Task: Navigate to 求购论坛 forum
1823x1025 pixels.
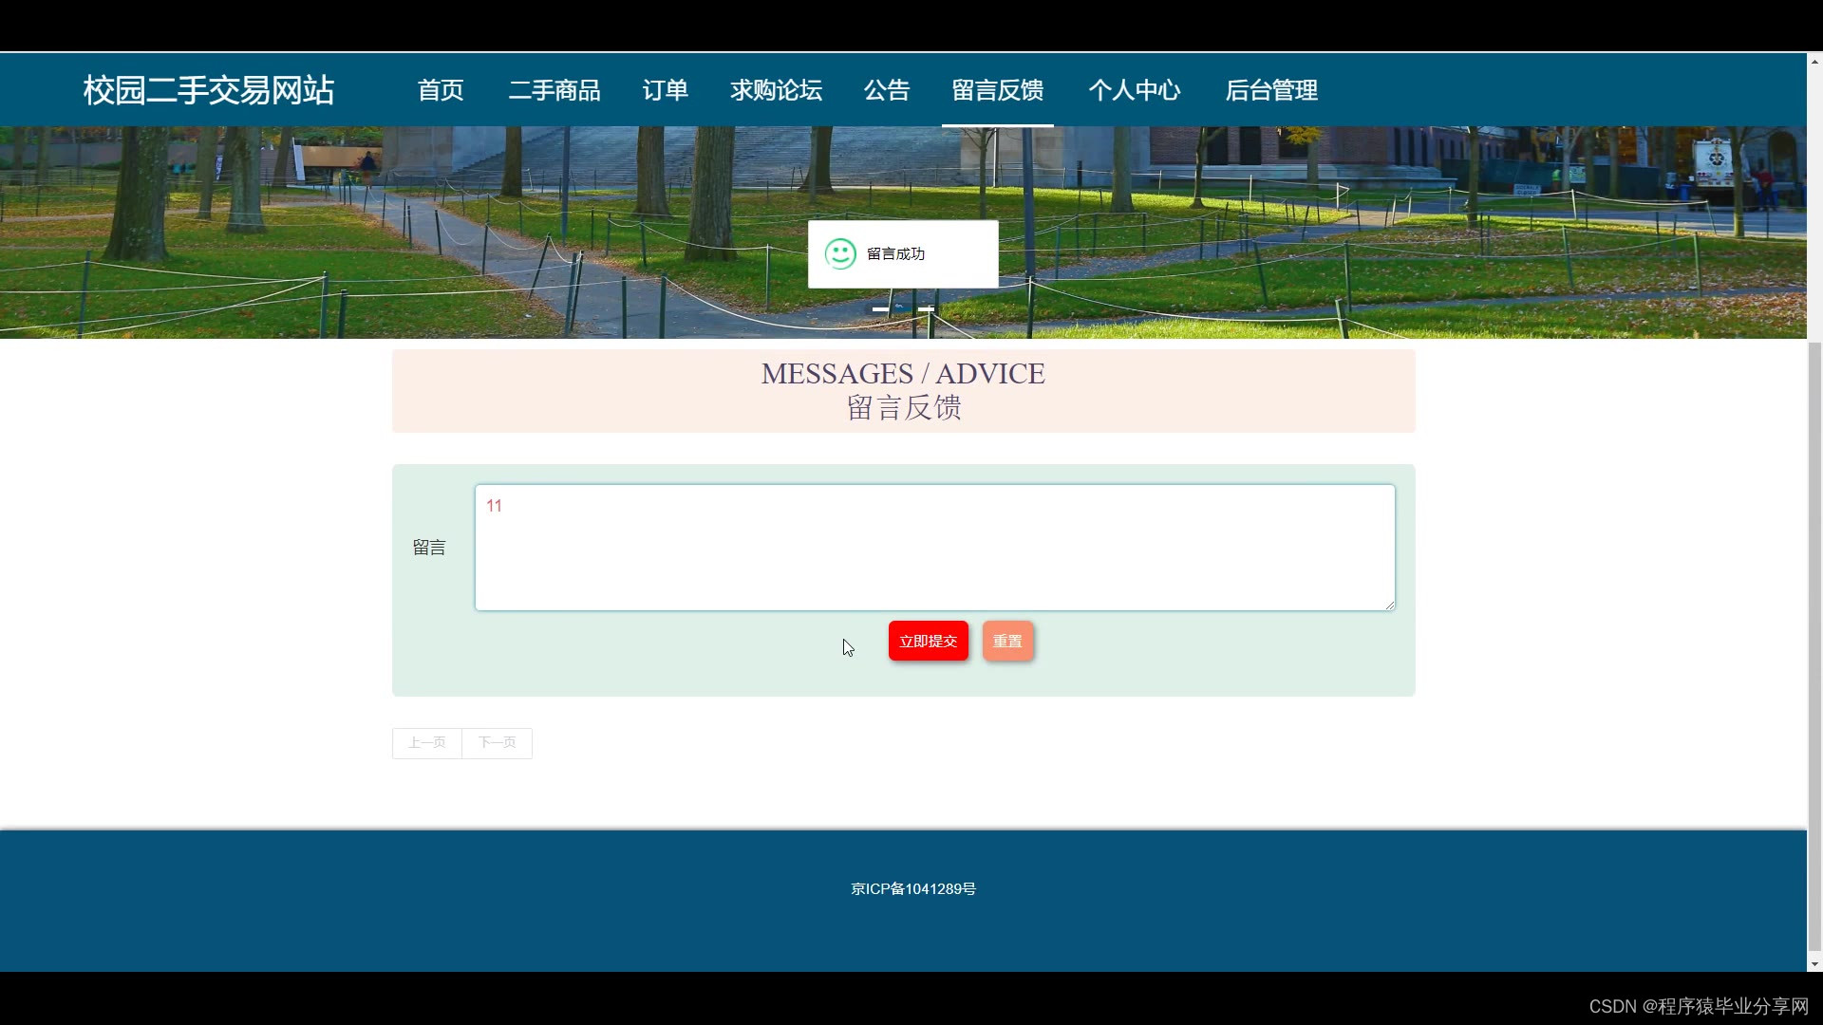Action: pos(776,90)
